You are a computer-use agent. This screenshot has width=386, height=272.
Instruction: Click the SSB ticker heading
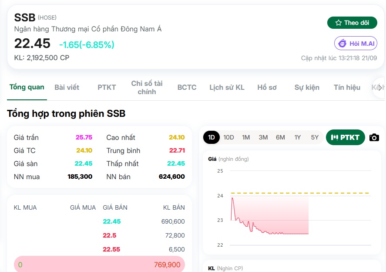tap(25, 17)
